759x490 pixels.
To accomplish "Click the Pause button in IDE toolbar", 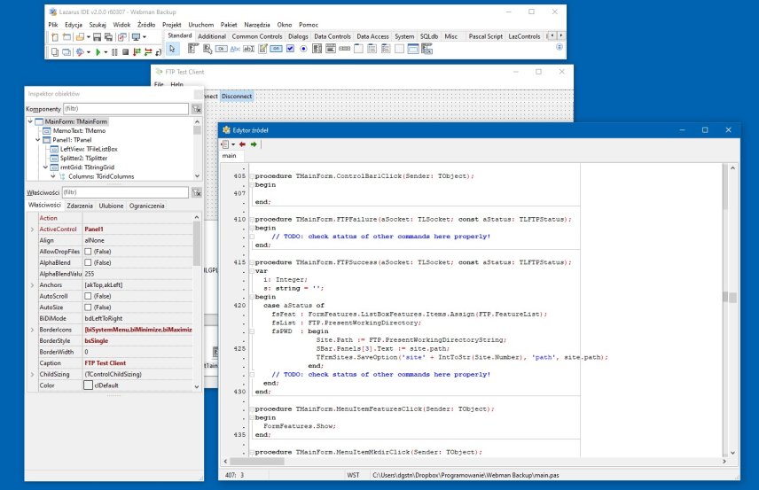I will point(115,52).
